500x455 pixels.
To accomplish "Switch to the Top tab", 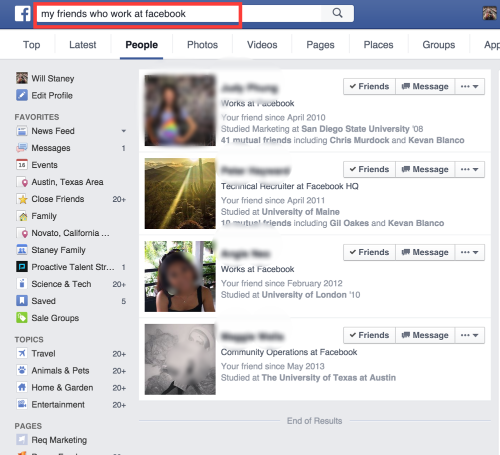I will click(x=31, y=44).
